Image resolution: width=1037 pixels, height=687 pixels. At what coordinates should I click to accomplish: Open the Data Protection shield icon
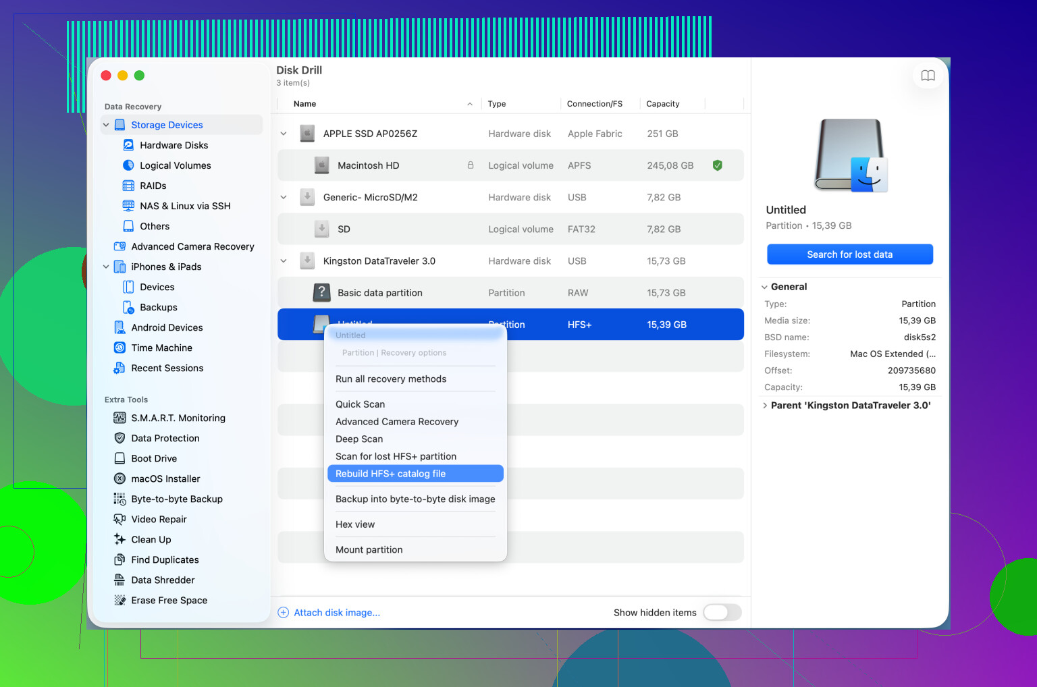click(x=119, y=438)
